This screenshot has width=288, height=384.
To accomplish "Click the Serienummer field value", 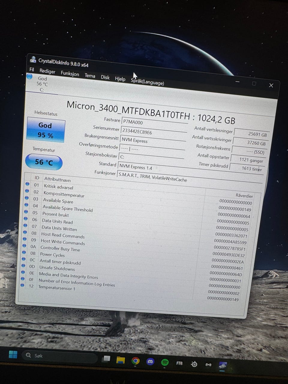I will [154, 132].
